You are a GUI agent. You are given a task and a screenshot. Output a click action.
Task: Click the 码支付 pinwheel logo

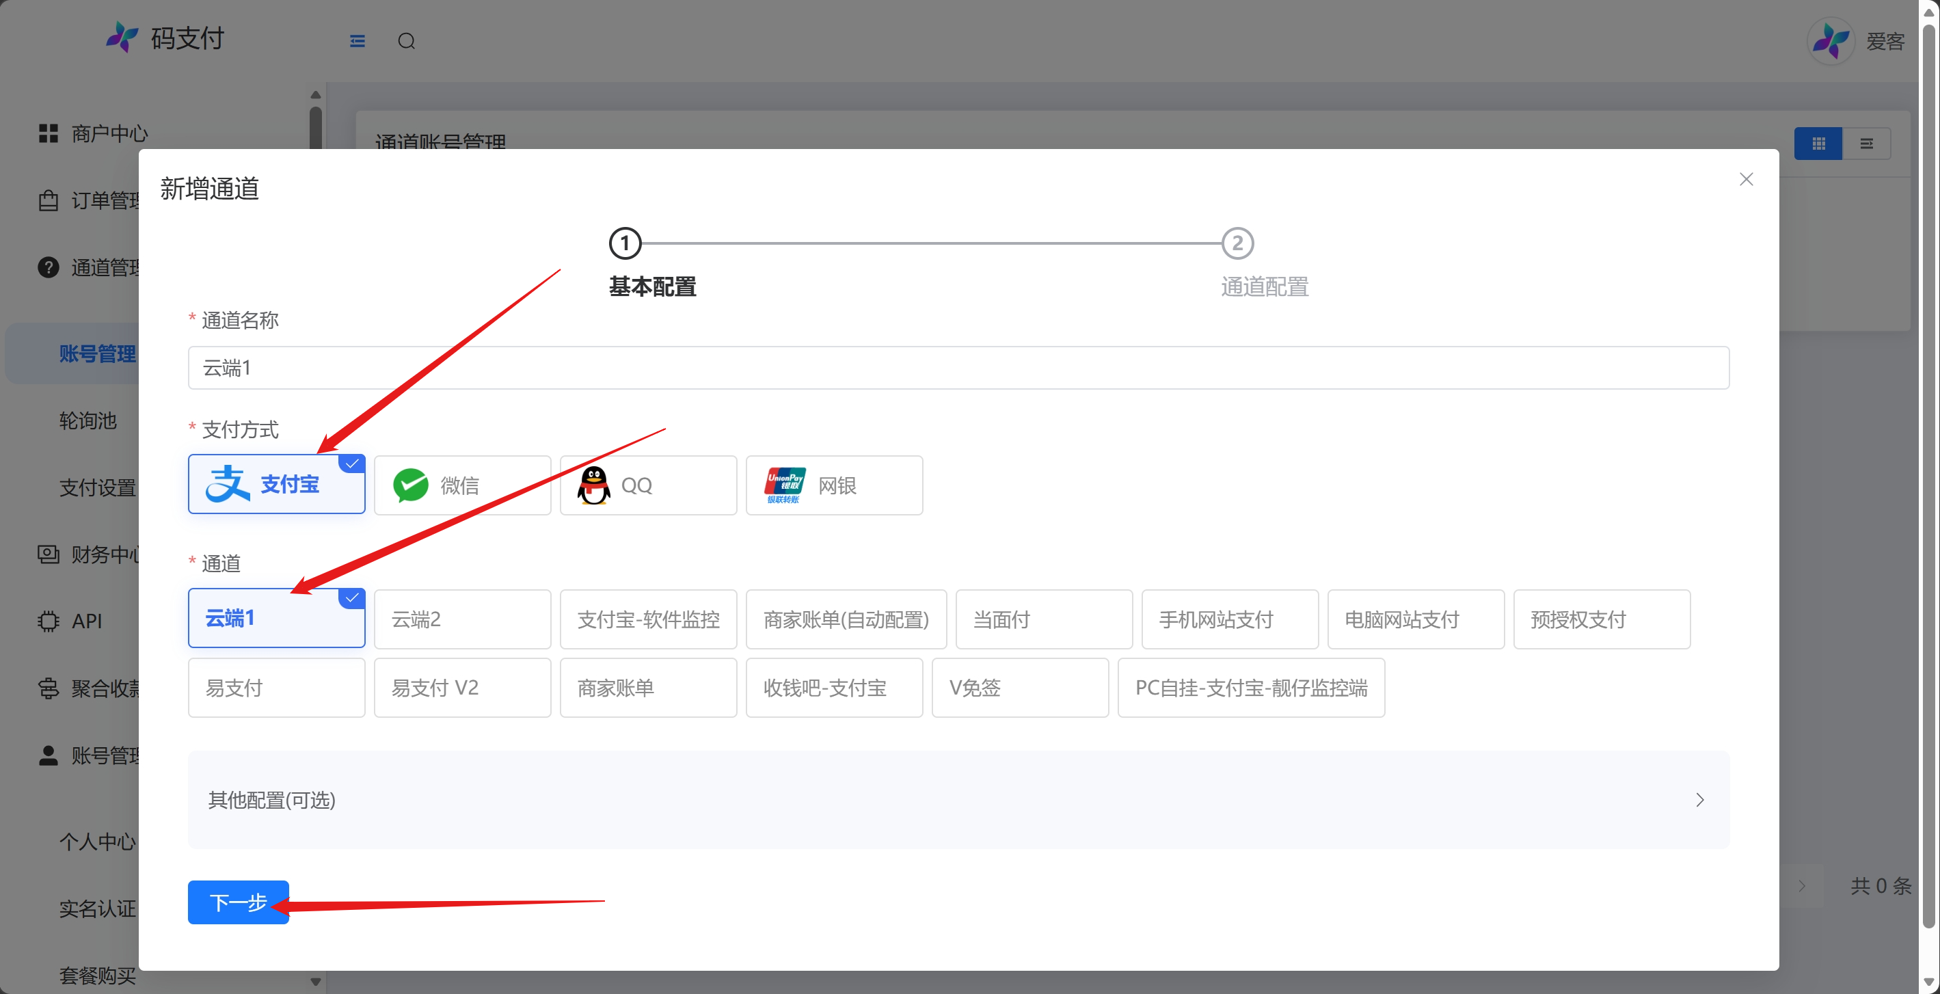[122, 38]
